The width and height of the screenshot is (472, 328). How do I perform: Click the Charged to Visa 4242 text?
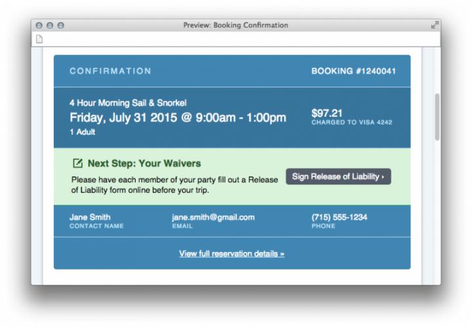(351, 122)
